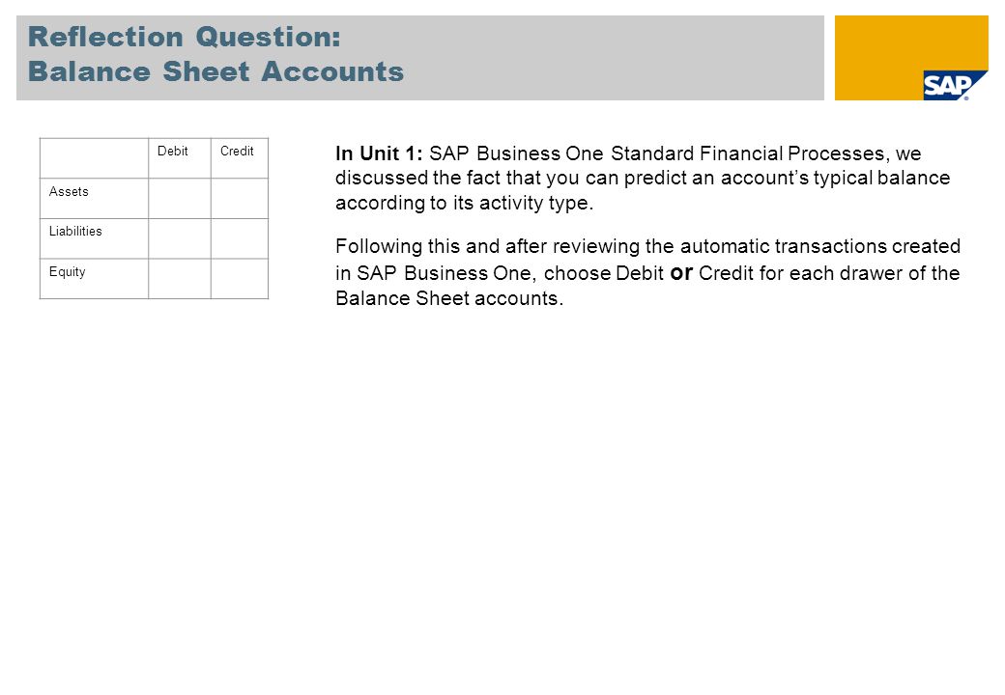The height and width of the screenshot is (695, 1005).
Task: Select the Liabilities Credit cell
Action: (x=240, y=238)
